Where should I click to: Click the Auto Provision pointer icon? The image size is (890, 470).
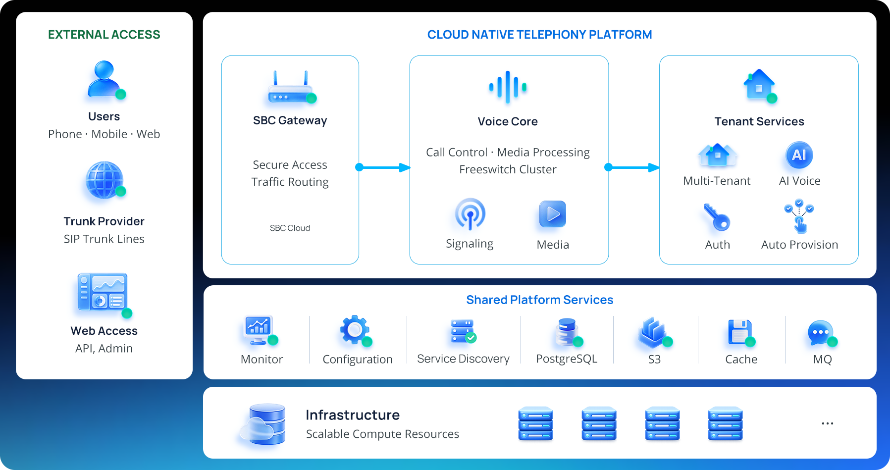pos(799,216)
